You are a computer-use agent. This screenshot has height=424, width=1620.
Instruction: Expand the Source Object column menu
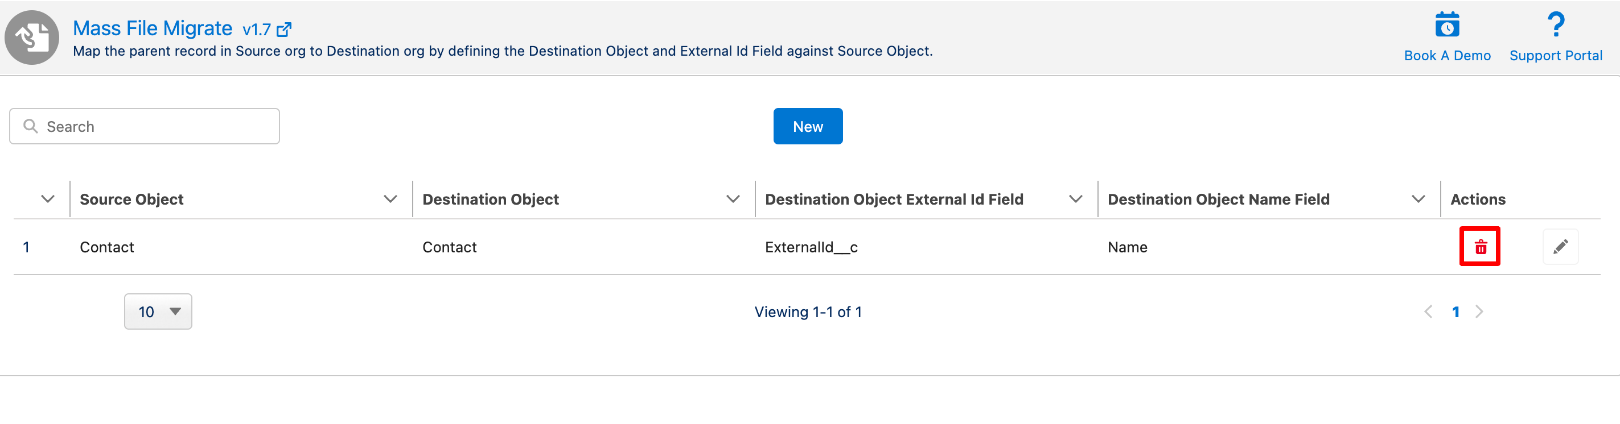coord(390,199)
